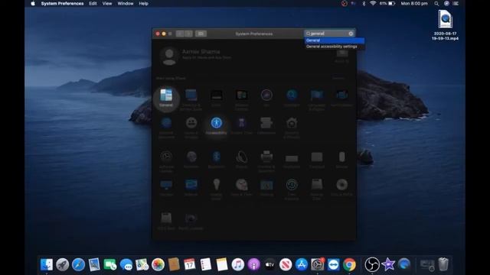
Task: Click the Apple ID icon in window
Action: coord(342,53)
